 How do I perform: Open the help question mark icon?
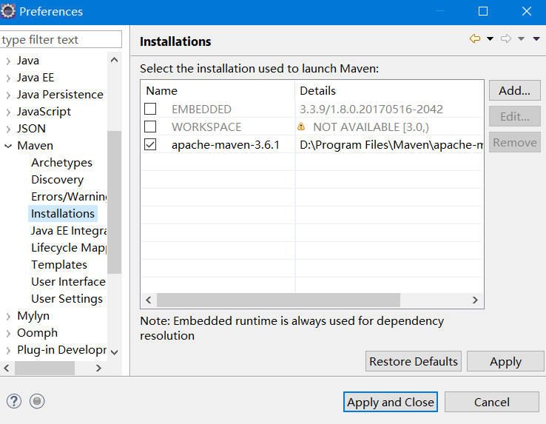click(x=14, y=401)
